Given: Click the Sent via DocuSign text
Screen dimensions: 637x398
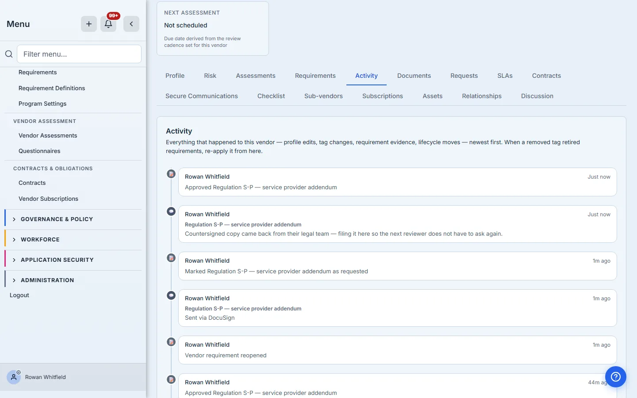Looking at the screenshot, I should point(210,318).
